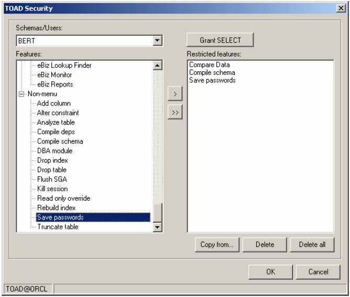This screenshot has height=297, width=350.
Task: Move all features with the double arrow button
Action: point(175,112)
